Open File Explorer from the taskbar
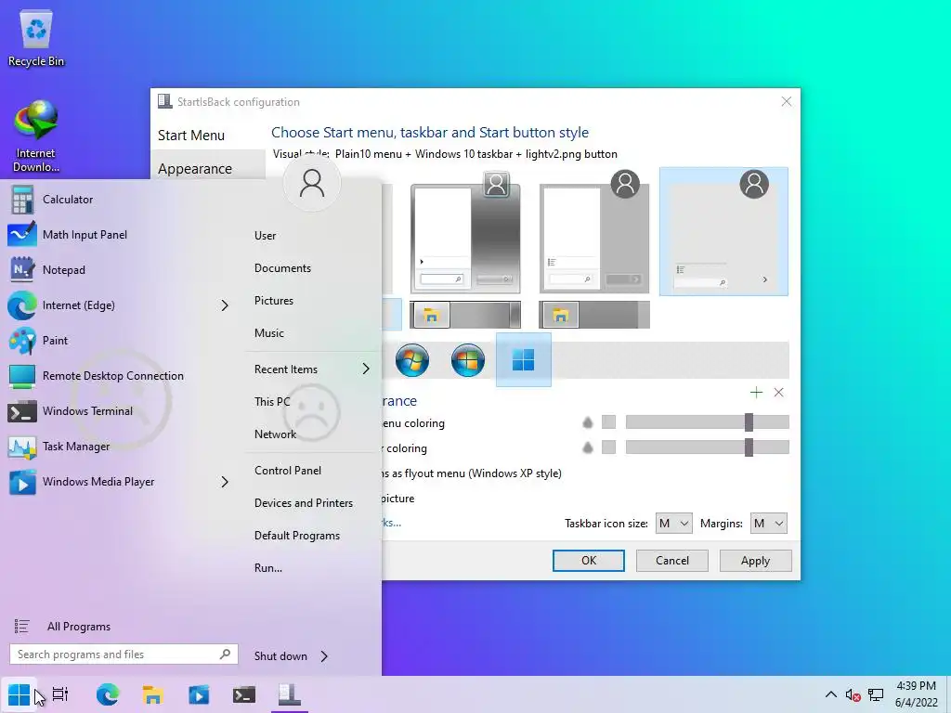Image resolution: width=951 pixels, height=713 pixels. click(x=153, y=694)
